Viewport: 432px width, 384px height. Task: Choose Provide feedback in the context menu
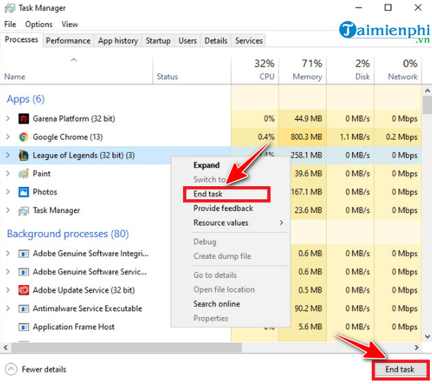223,208
